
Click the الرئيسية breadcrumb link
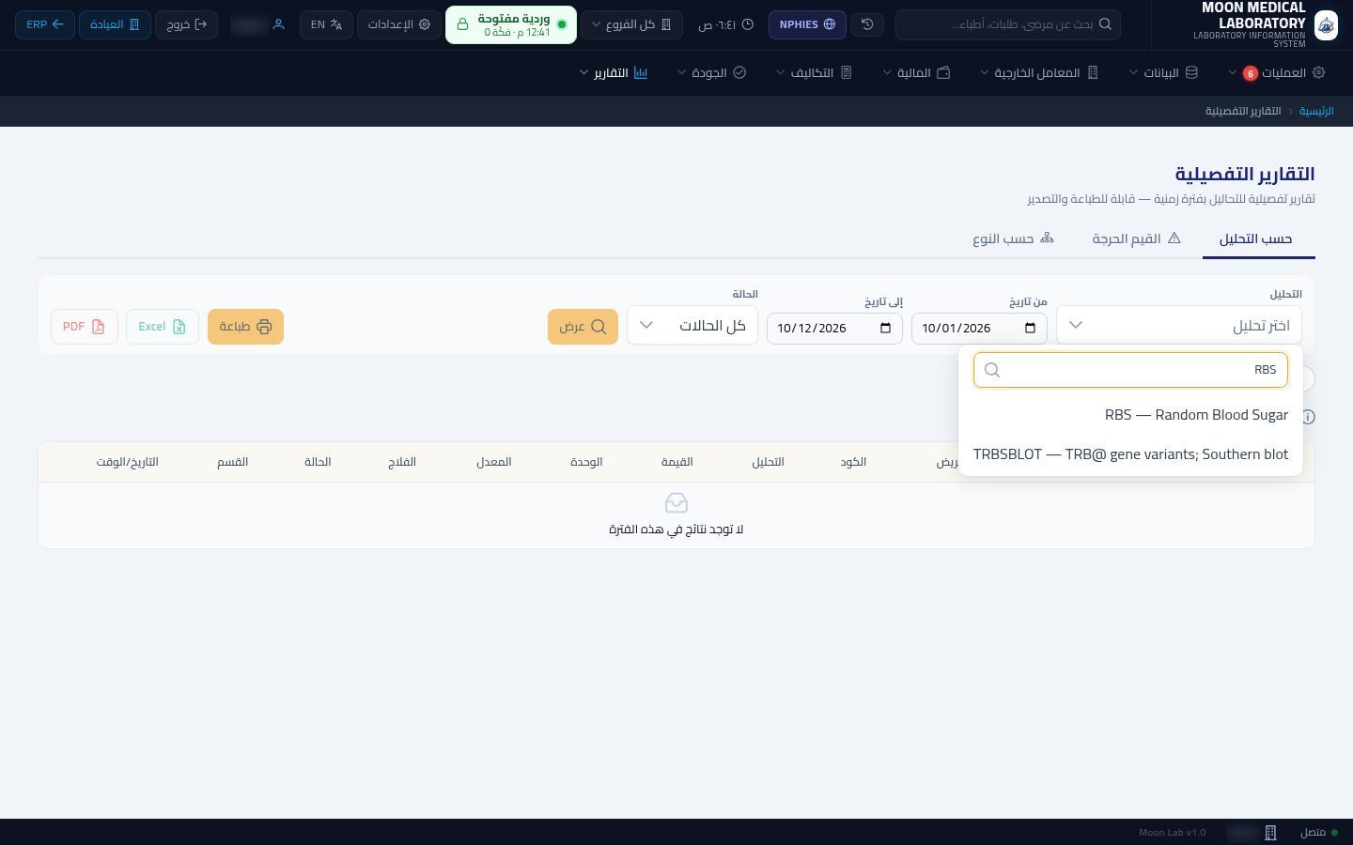(1316, 111)
